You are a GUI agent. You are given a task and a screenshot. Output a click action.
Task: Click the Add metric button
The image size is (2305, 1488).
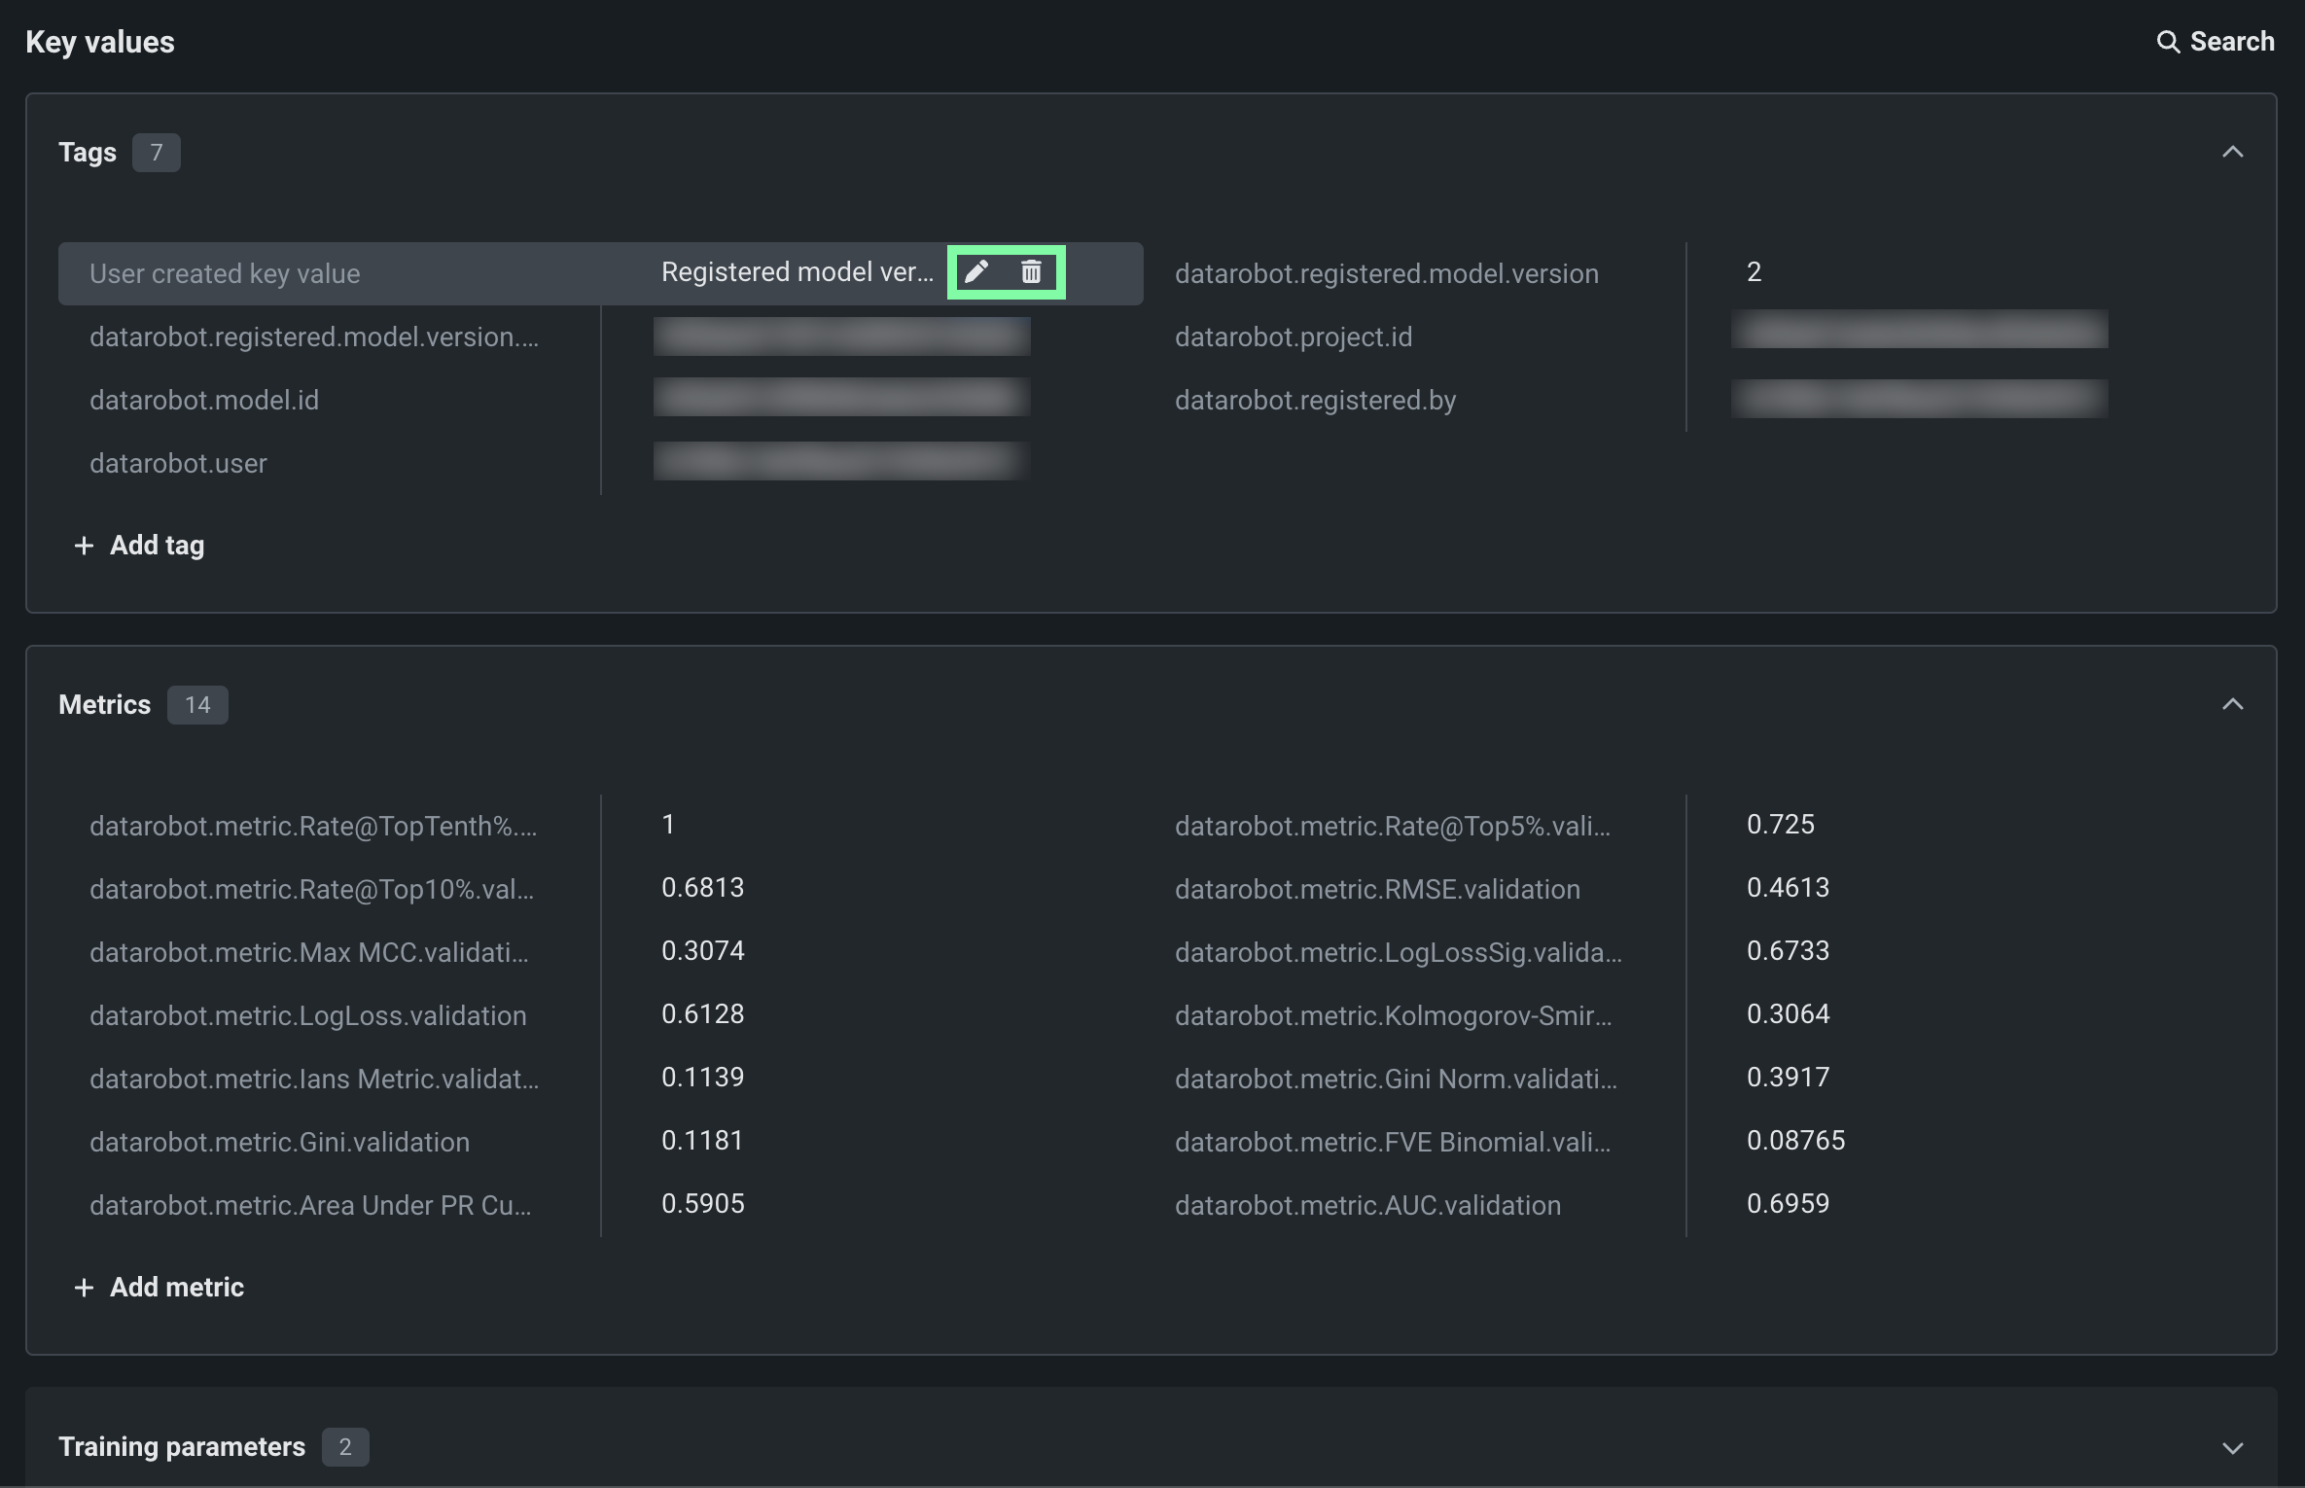[x=176, y=1288]
